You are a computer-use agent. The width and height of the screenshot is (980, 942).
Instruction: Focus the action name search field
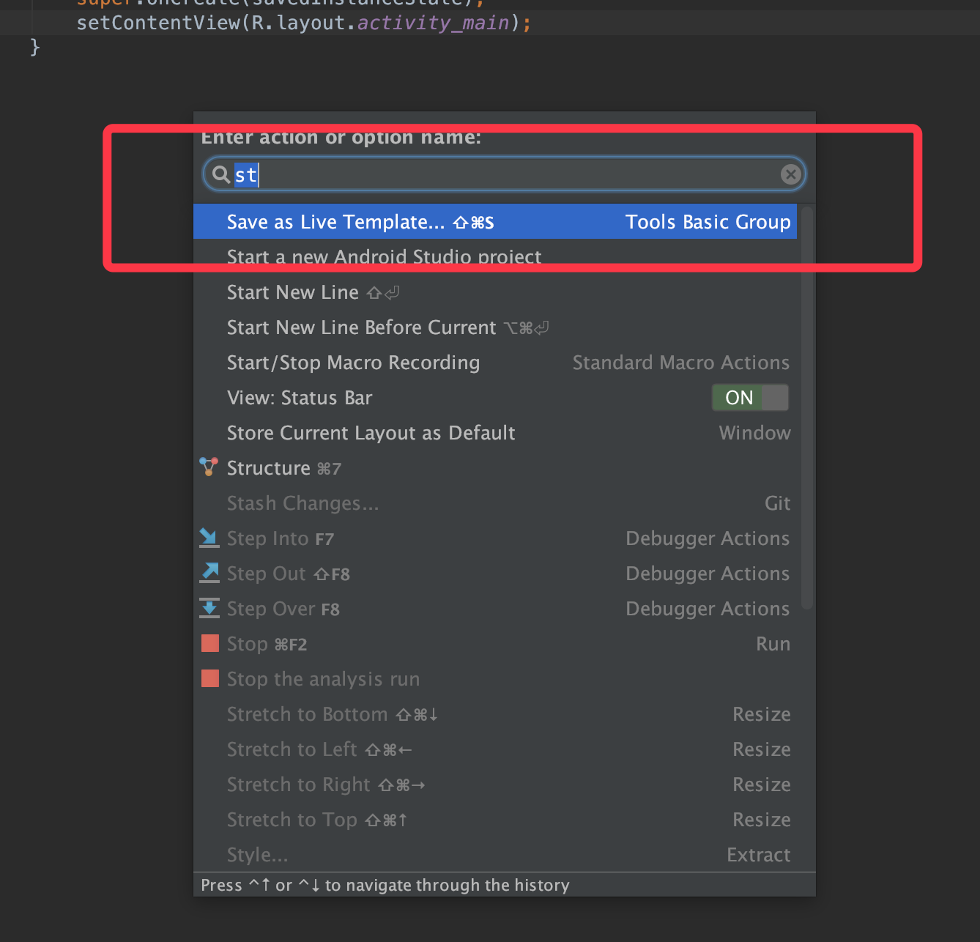pos(505,174)
